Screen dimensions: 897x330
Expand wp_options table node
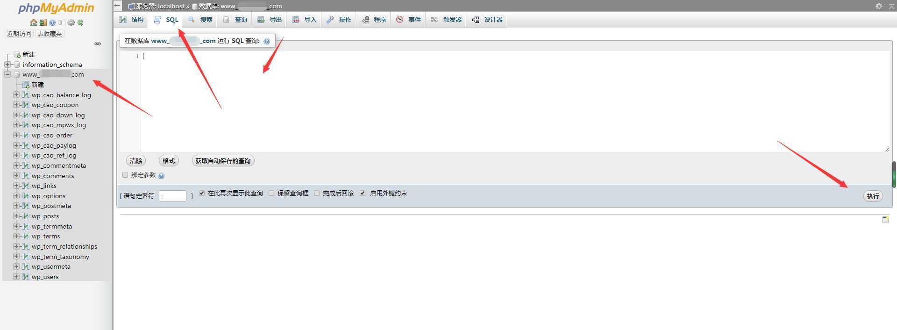click(16, 196)
